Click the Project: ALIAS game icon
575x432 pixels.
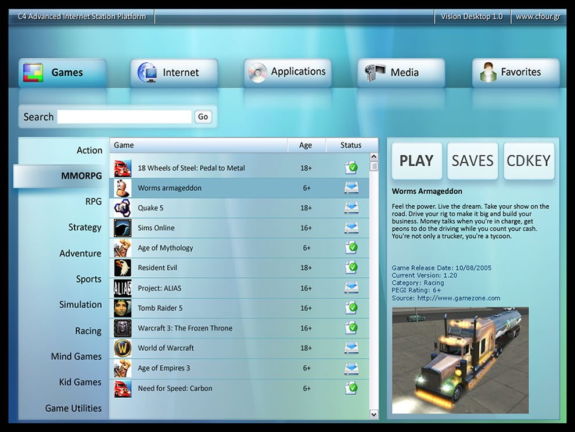(x=123, y=288)
